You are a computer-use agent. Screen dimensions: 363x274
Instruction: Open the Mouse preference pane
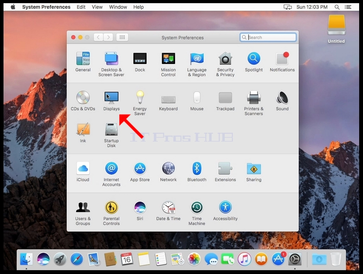197,97
